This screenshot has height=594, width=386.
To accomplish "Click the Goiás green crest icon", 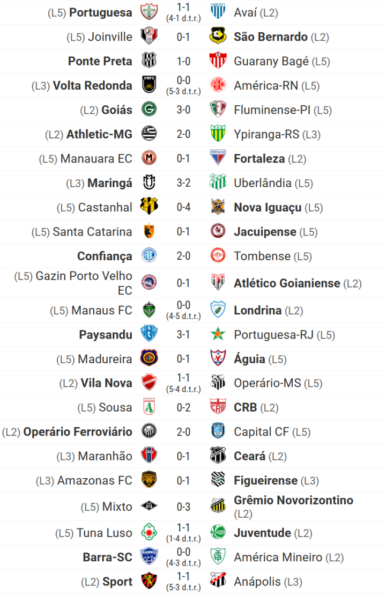I will (x=149, y=110).
